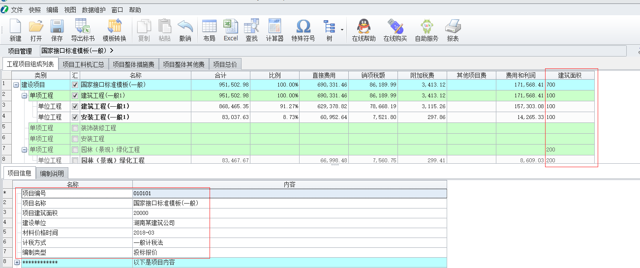Image resolution: width=640 pixels, height=268 pixels.
Task: Collapse the 园林（景观）绿化工程 单项工程 node
Action: tap(25, 150)
